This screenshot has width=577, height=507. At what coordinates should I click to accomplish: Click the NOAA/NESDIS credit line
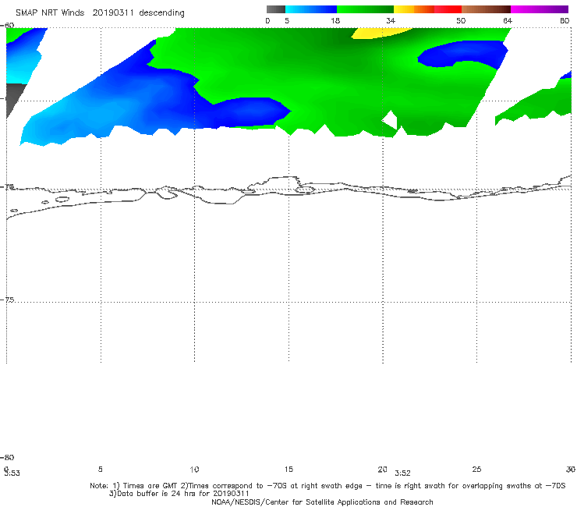pyautogui.click(x=322, y=502)
